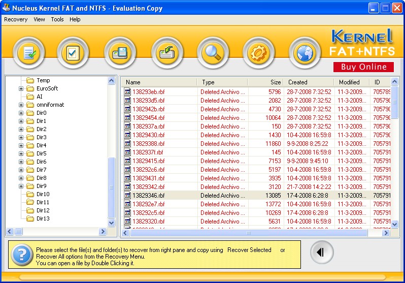Expand the omniformat folder node
This screenshot has height=283, width=405.
click(21, 105)
